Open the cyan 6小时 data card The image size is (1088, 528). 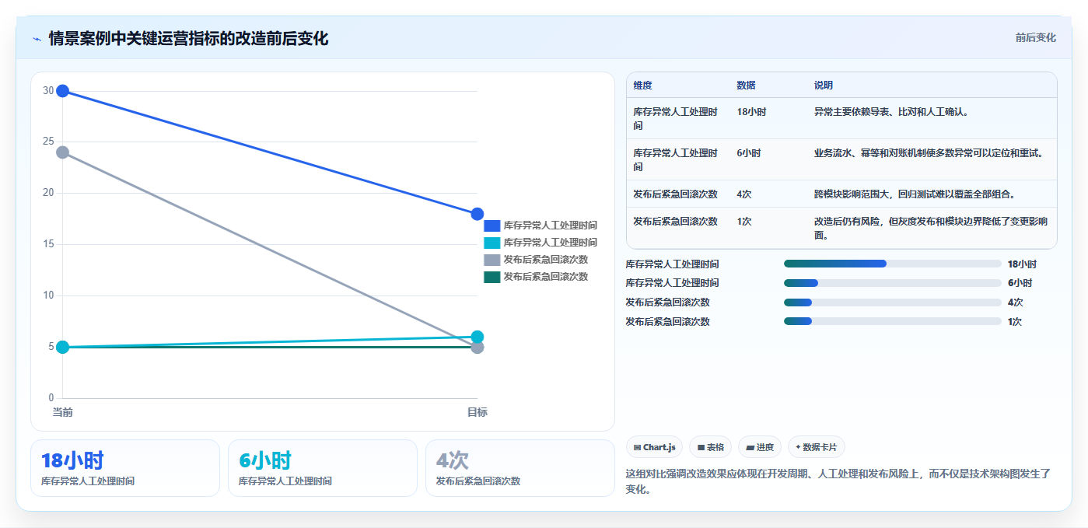tap(323, 468)
